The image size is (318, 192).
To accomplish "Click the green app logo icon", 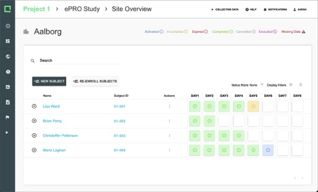I will coord(7,9).
